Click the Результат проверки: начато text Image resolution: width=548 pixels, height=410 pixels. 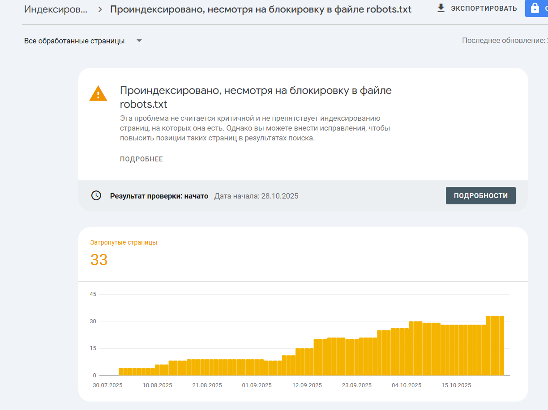coord(159,196)
